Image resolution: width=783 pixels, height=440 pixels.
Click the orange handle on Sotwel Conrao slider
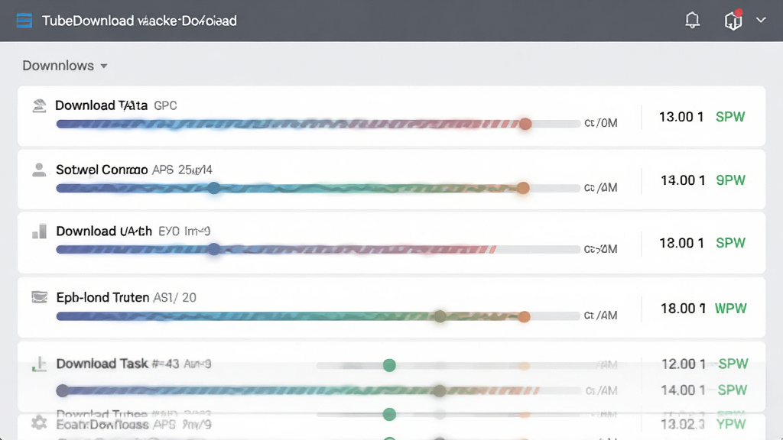tap(523, 188)
